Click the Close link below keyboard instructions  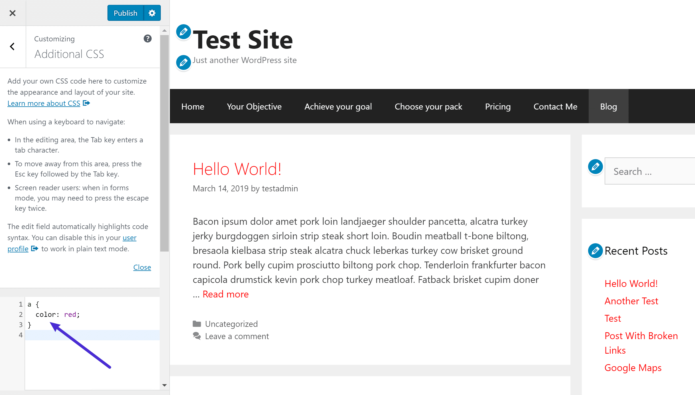coord(142,267)
